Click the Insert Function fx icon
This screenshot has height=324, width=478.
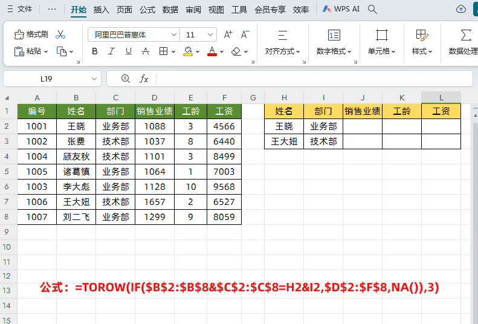(144, 79)
